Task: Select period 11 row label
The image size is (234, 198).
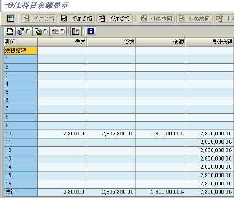Action: pos(21,142)
